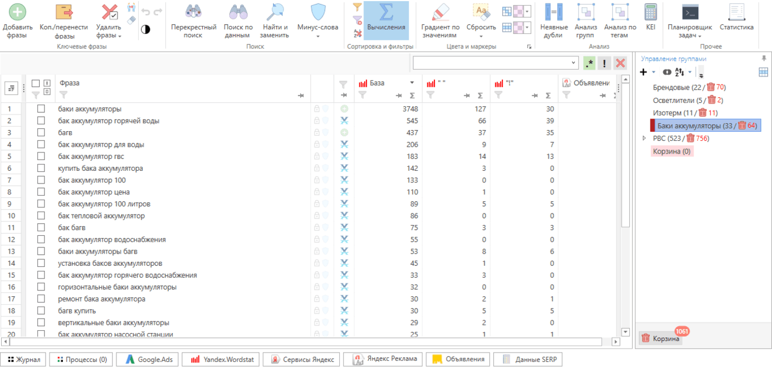Open the Сервисы Яндекс tab
Screen dimensions: 772x367
click(301, 360)
